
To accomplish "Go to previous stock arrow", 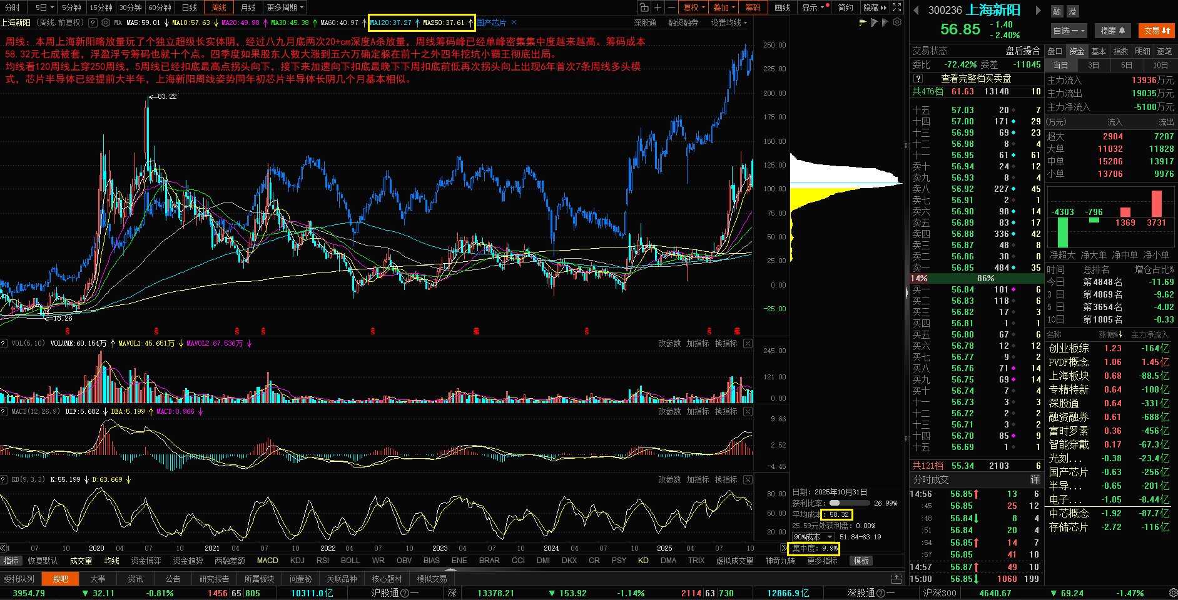I will (917, 10).
